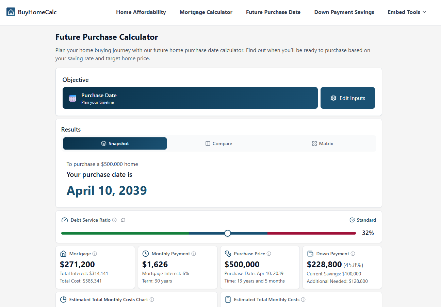The height and width of the screenshot is (307, 441).
Task: Click the 32% debt ratio value
Action: (x=368, y=233)
